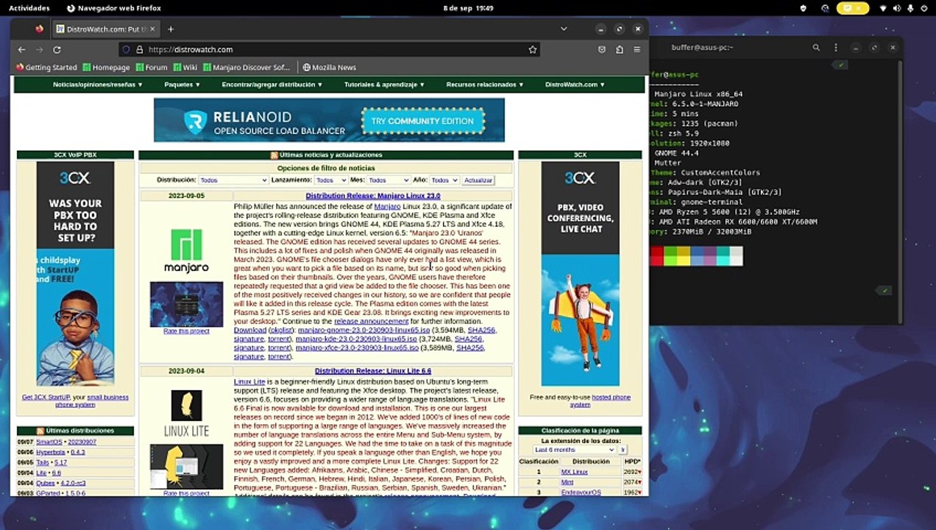Open the Mes Todos dropdown
The image size is (936, 530).
click(x=389, y=180)
